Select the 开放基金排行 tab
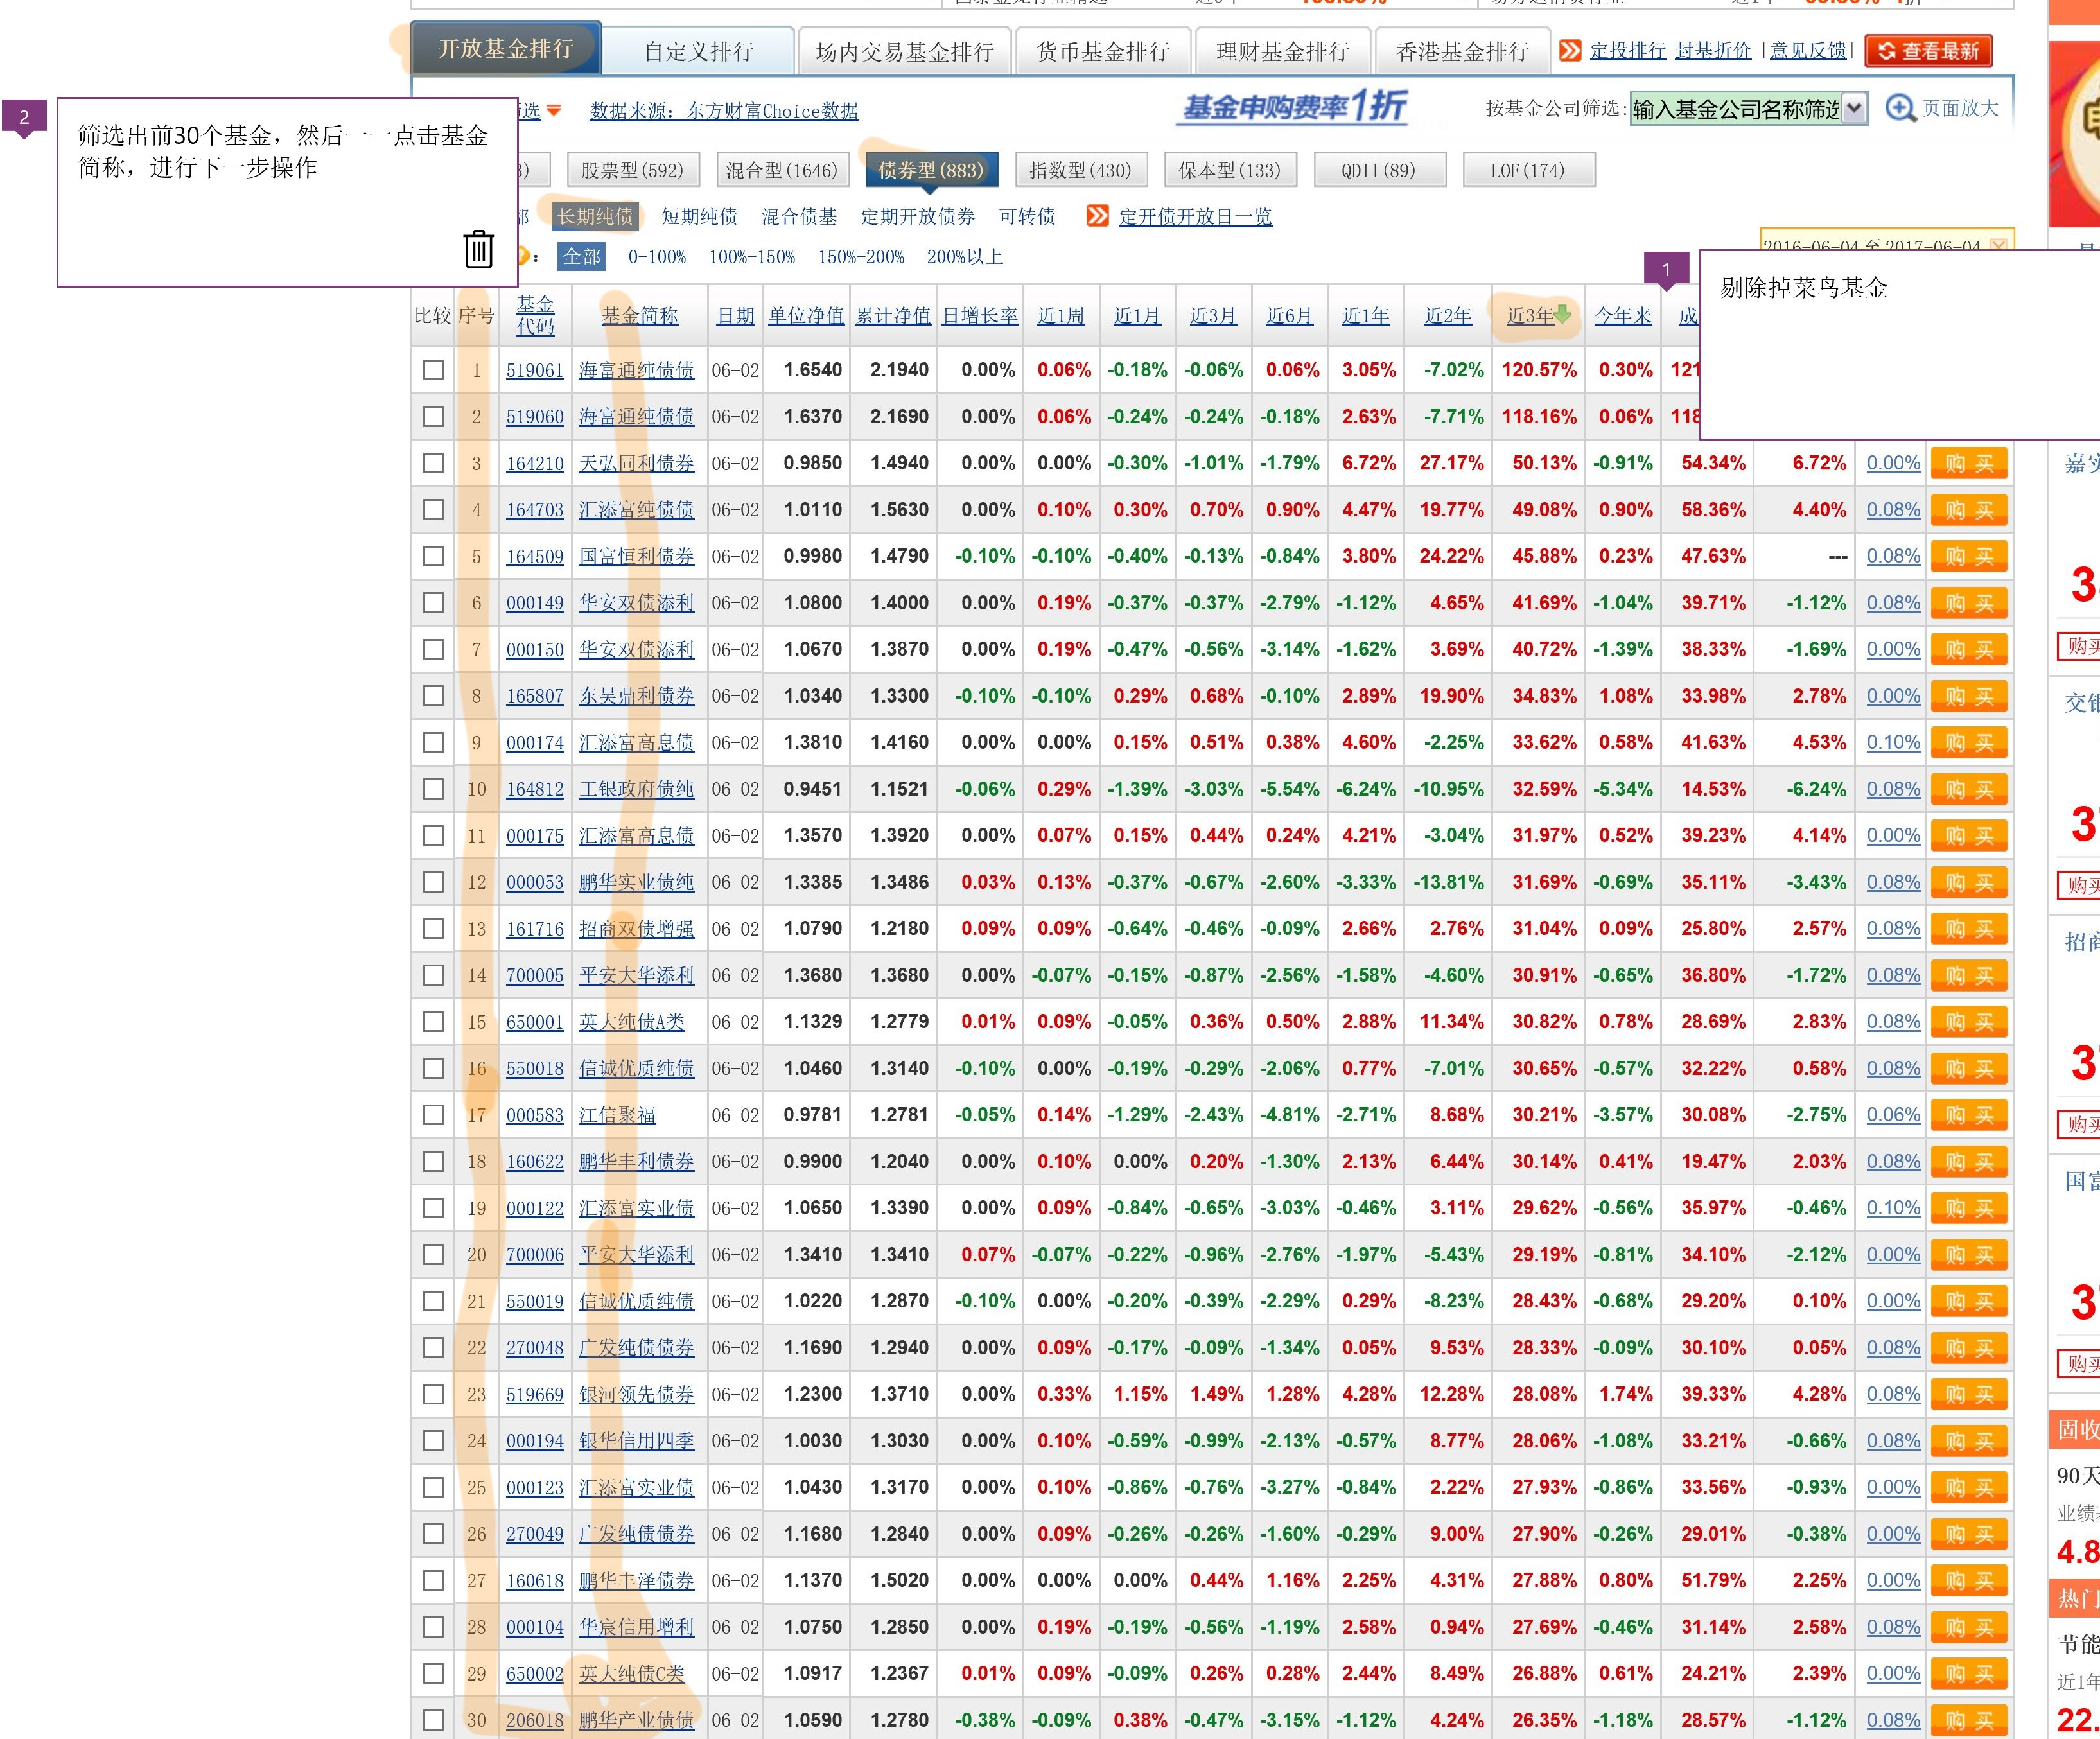 [506, 48]
